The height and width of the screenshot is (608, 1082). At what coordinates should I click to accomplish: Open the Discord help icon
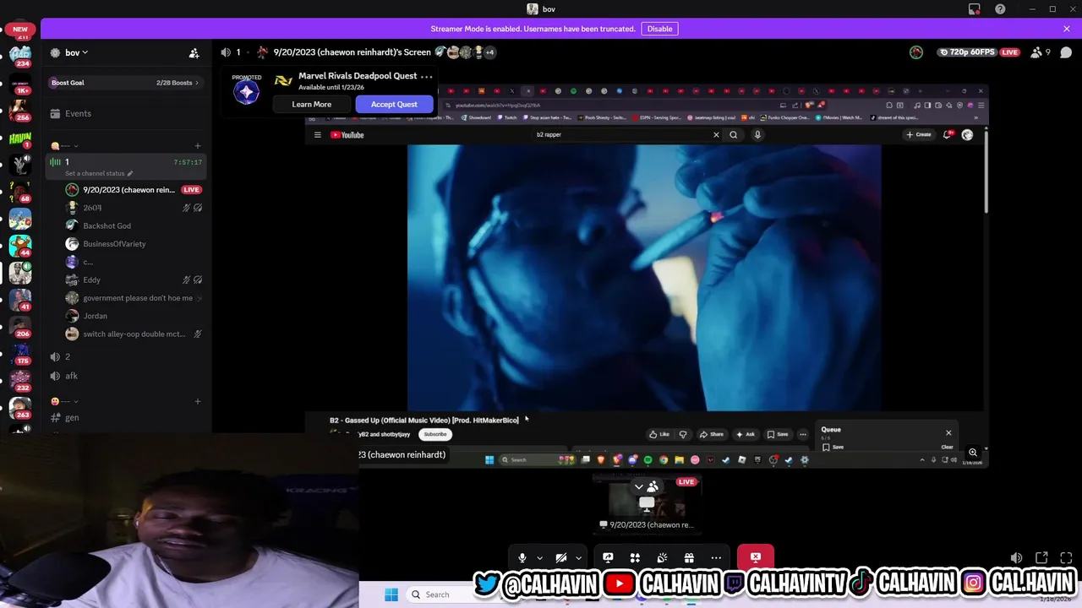pos(1001,9)
